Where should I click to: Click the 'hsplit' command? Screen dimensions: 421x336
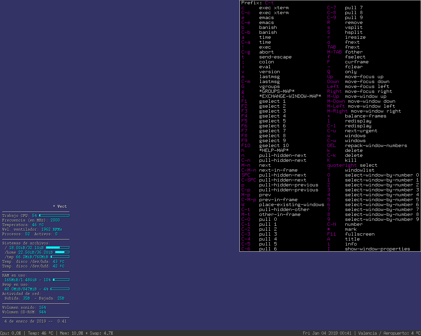point(354,32)
